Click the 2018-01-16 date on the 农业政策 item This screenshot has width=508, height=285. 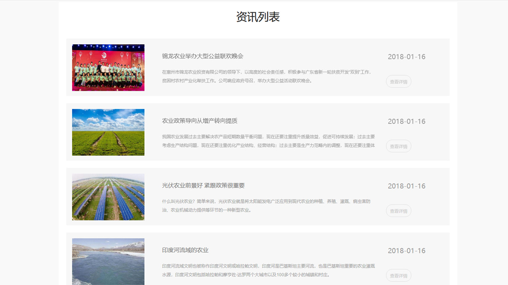pos(406,121)
